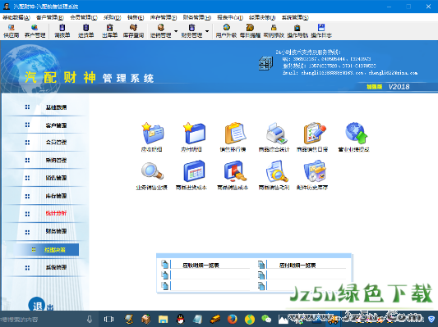Image resolution: width=438 pixels, height=327 pixels.
Task: Select 采购管理 in the left sidebar
Action: (56, 161)
